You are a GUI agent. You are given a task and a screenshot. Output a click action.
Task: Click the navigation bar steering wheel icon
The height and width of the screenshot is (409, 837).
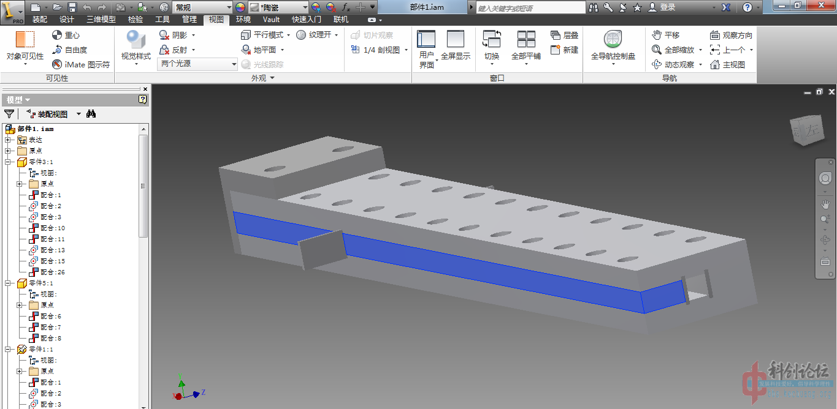coord(825,178)
